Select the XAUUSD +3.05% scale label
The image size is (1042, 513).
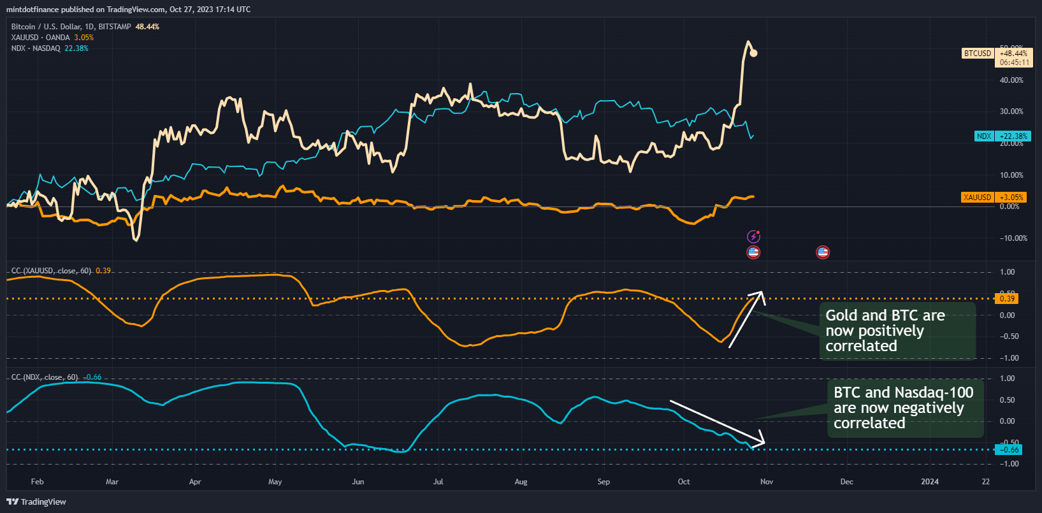click(993, 198)
